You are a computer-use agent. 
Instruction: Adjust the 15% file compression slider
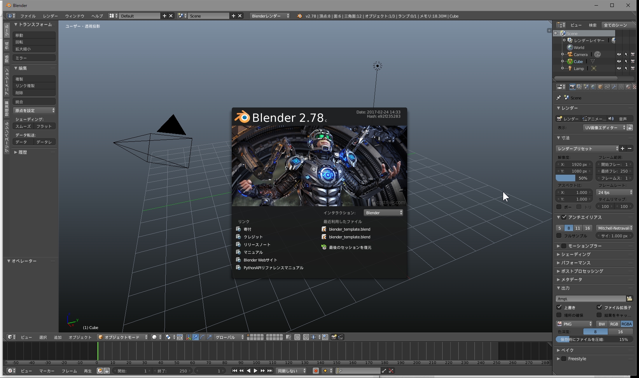[x=595, y=339]
